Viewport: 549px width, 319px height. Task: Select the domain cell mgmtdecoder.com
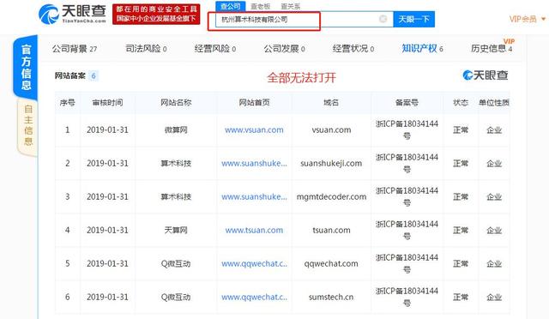(331, 196)
